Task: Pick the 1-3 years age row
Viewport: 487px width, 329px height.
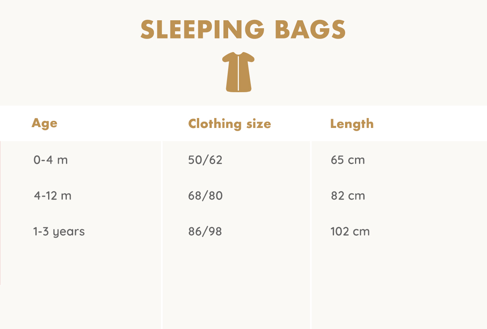Action: coord(59,232)
